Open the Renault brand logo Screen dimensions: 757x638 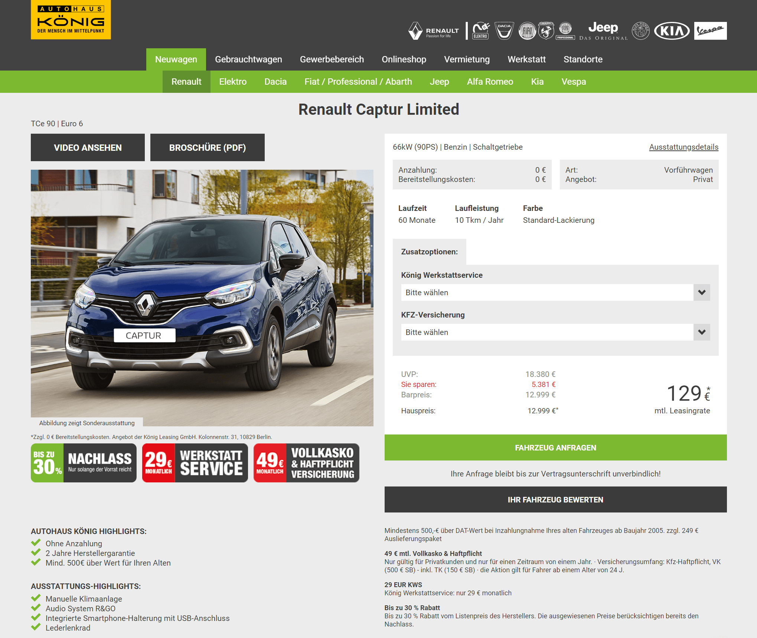[x=434, y=31]
